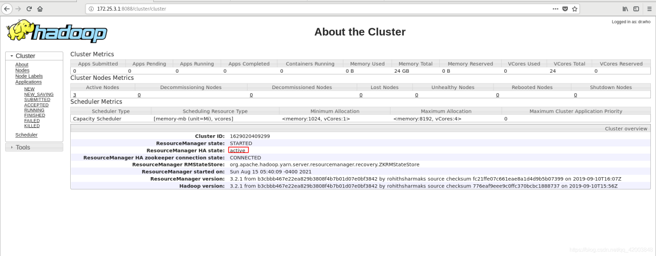This screenshot has width=656, height=256.
Task: Filter applications by NEW state
Action: click(29, 89)
